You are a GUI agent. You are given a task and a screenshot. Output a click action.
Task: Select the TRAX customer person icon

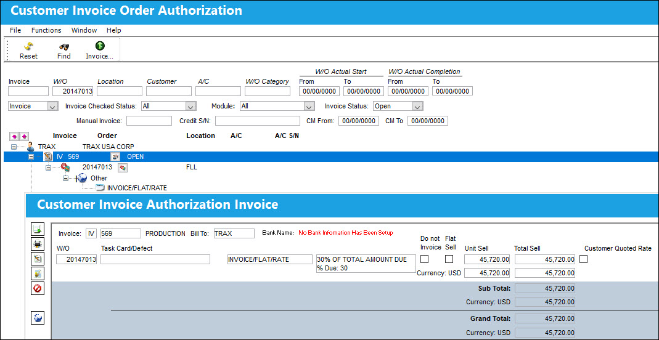tap(30, 147)
